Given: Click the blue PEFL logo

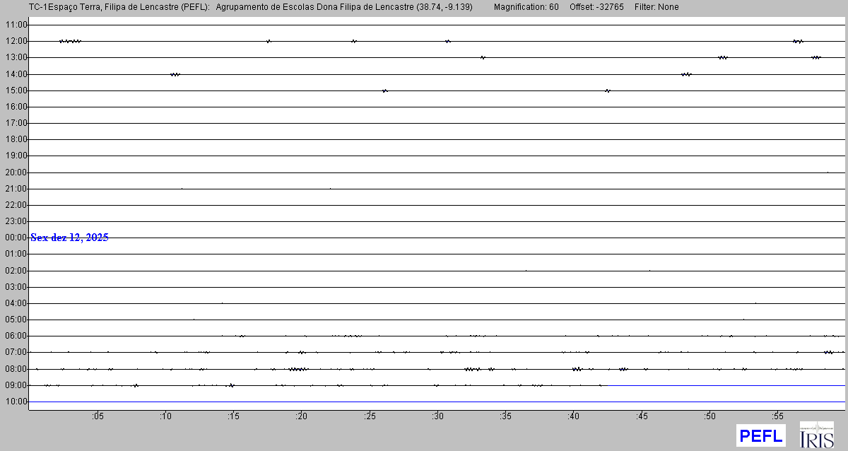Looking at the screenshot, I should click(x=760, y=435).
